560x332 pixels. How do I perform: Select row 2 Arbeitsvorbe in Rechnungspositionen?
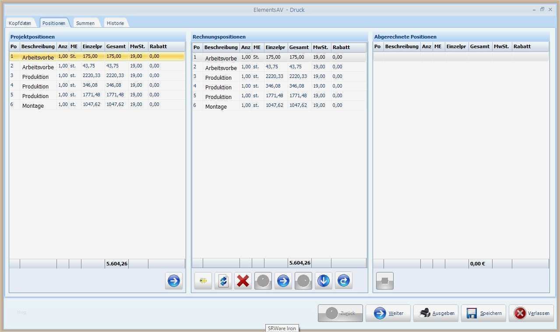(221, 67)
